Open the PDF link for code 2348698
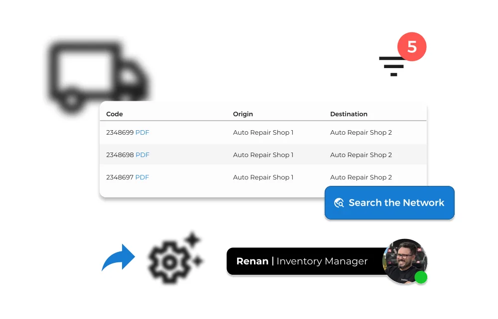 pyautogui.click(x=142, y=155)
